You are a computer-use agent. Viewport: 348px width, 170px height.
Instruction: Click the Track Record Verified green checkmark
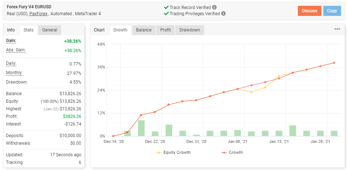[x=166, y=7]
